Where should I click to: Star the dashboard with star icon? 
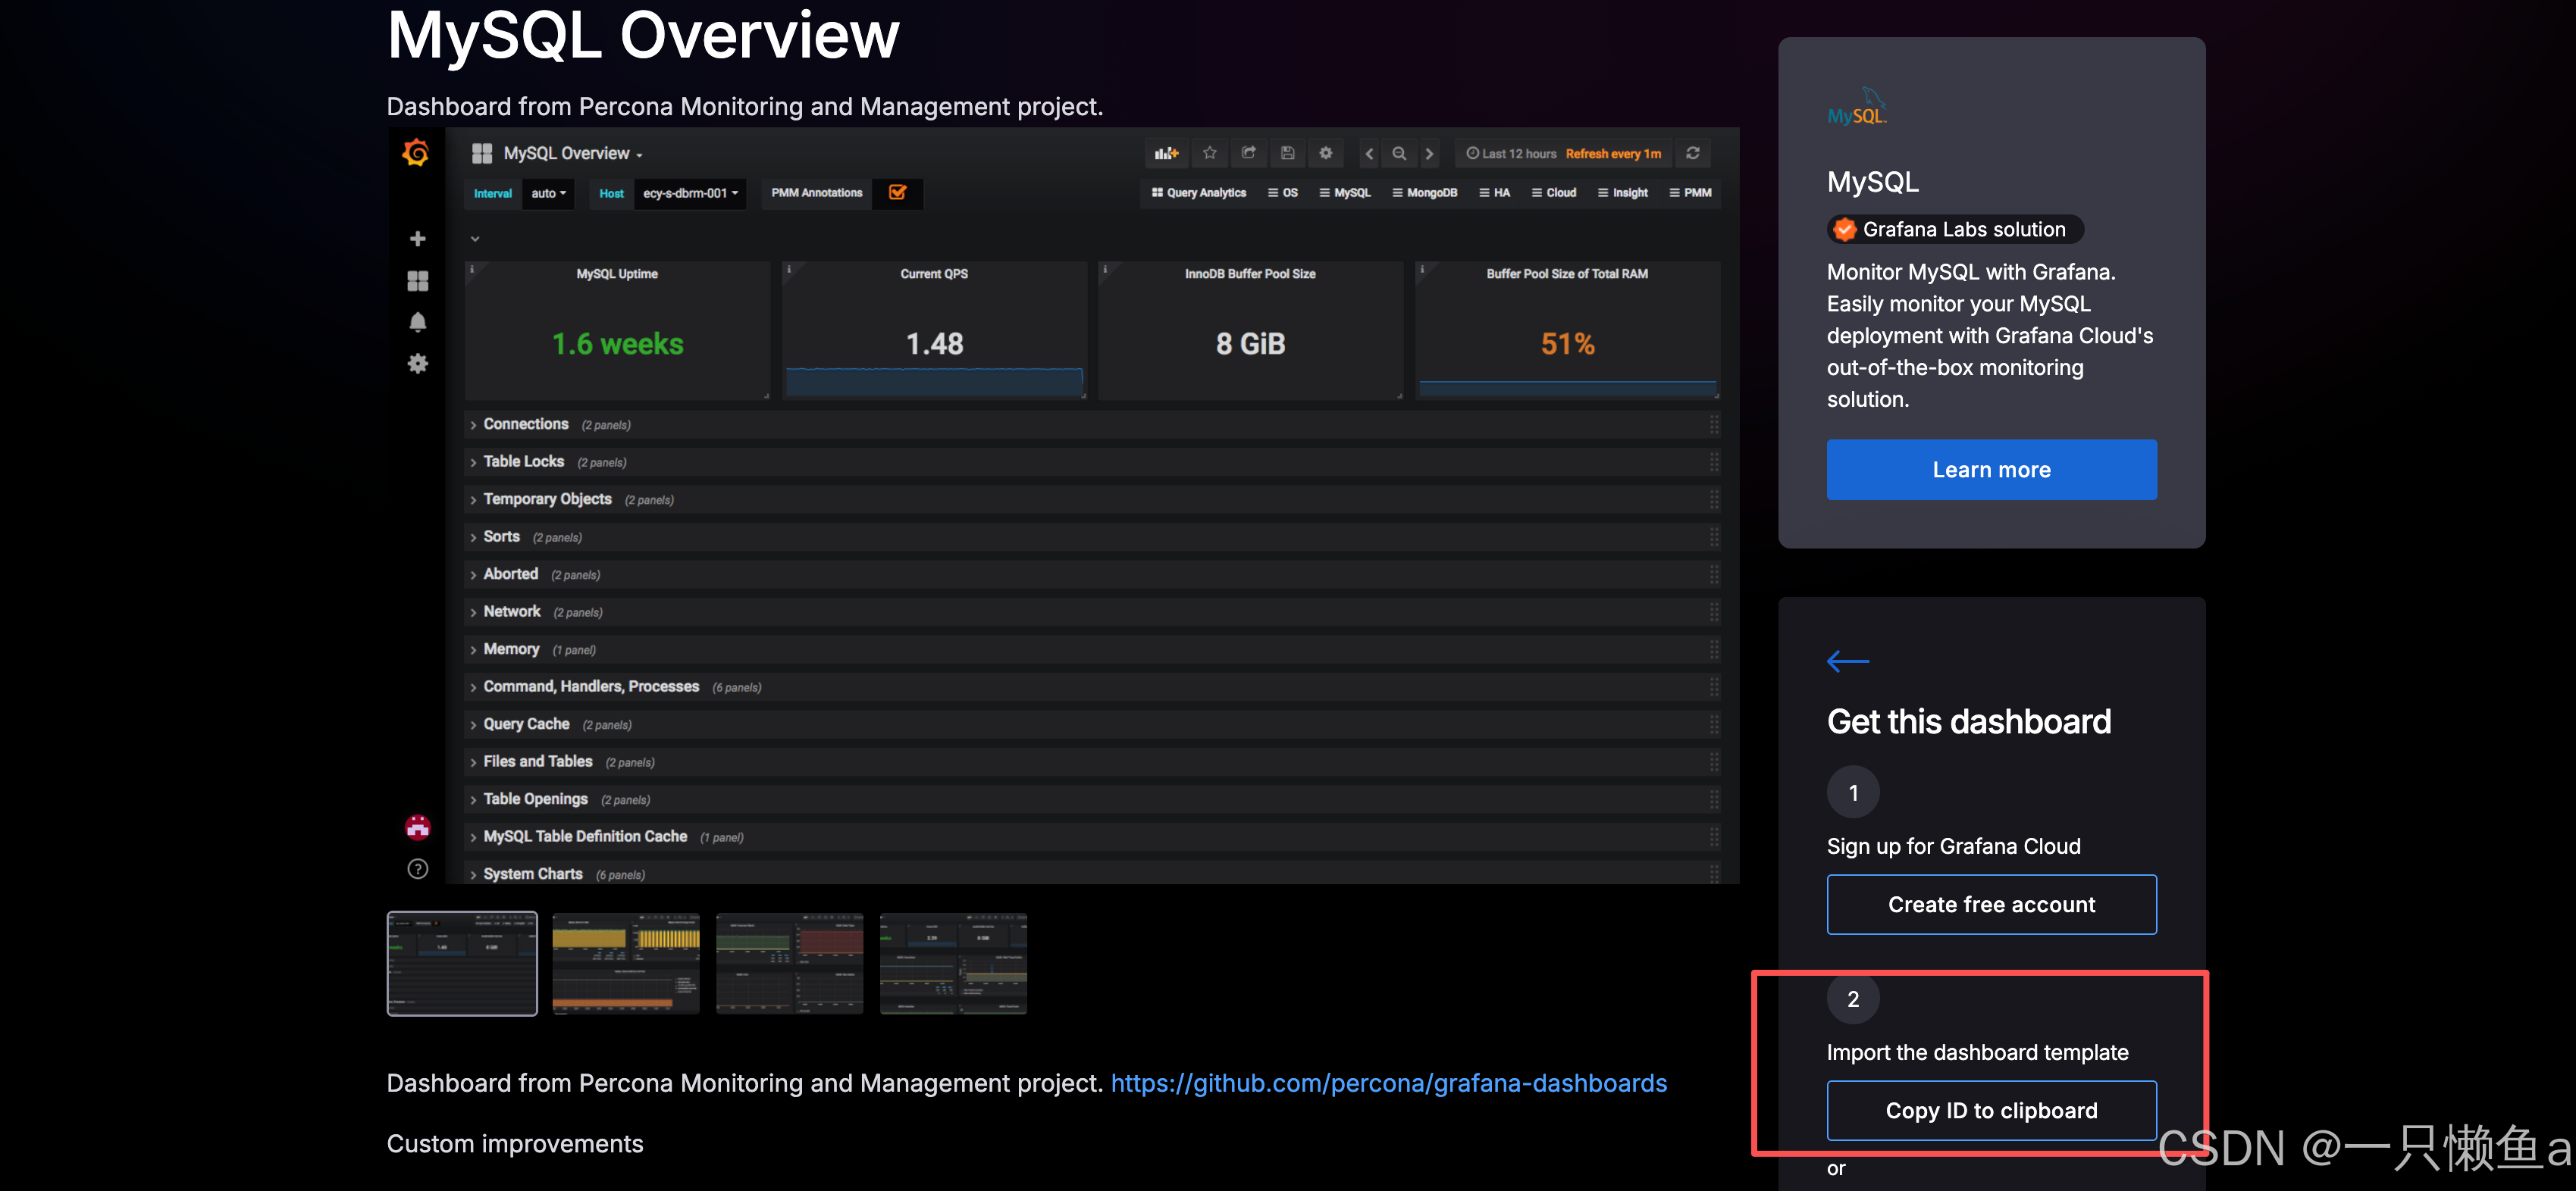point(1210,153)
